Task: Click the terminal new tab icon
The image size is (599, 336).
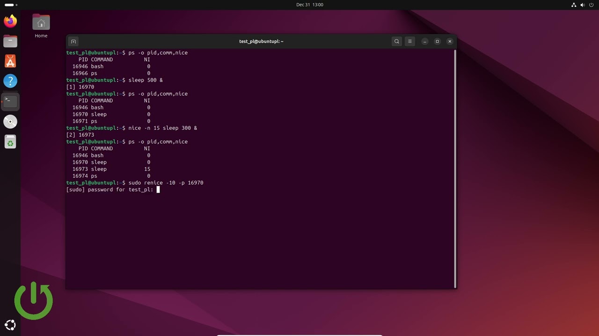Action: click(x=73, y=42)
